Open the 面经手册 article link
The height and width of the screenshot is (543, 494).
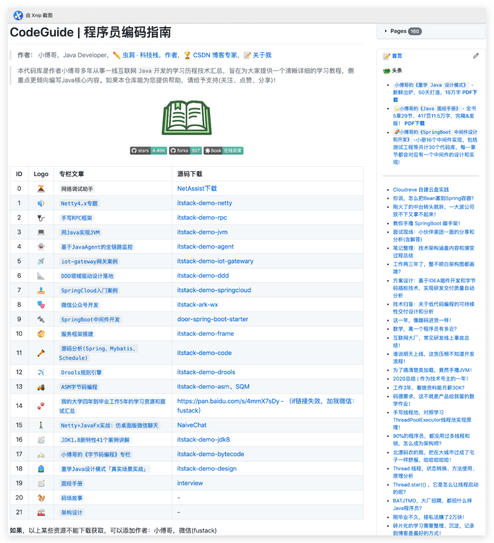coord(72,483)
